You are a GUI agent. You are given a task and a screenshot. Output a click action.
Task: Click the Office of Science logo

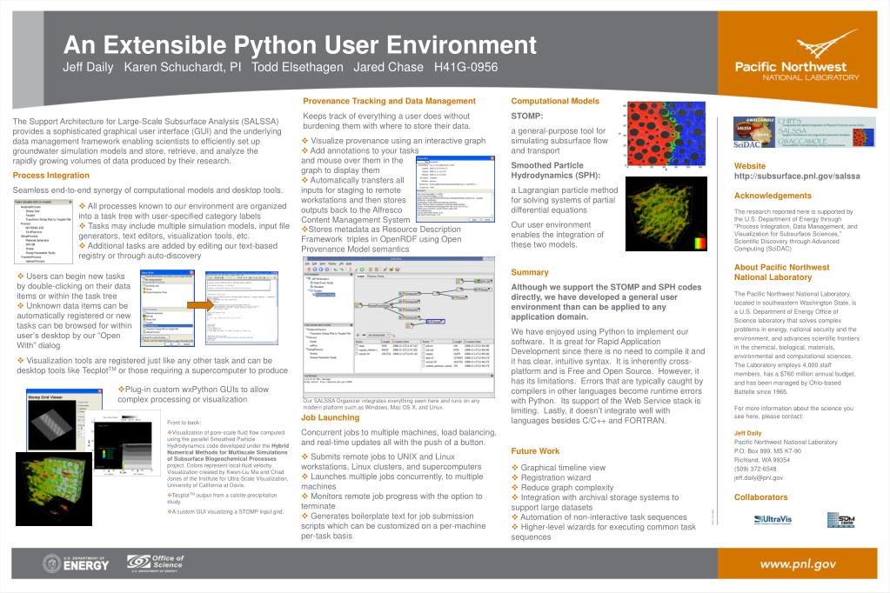(x=155, y=563)
